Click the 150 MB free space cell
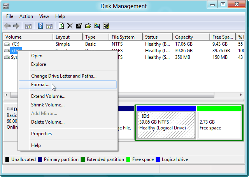Viewport: 249px width, 177px height. (220, 57)
